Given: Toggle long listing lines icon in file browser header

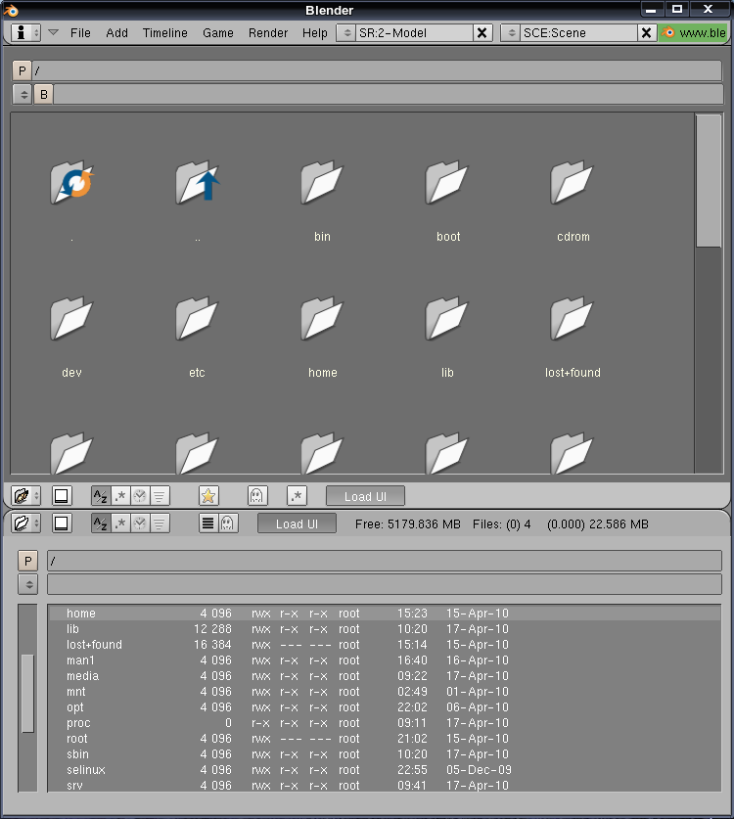Looking at the screenshot, I should 207,523.
